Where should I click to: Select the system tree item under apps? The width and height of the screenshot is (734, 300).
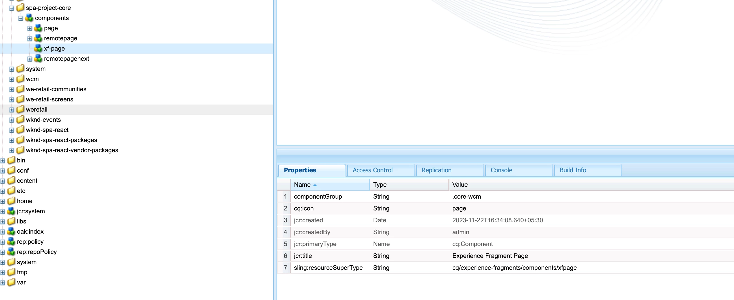[36, 69]
